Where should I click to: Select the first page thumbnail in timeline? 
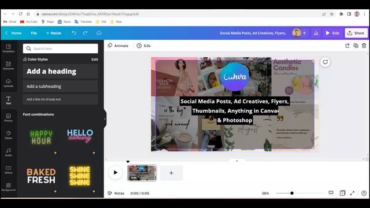[x=142, y=173]
